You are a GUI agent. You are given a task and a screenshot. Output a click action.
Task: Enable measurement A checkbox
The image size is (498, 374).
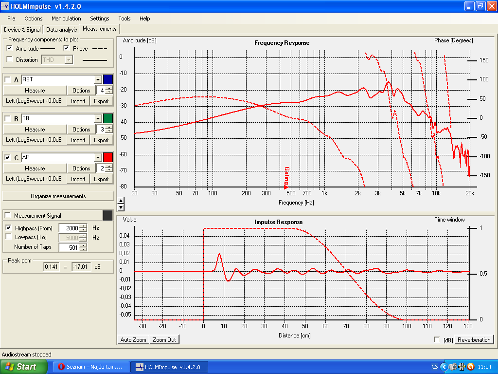point(8,79)
